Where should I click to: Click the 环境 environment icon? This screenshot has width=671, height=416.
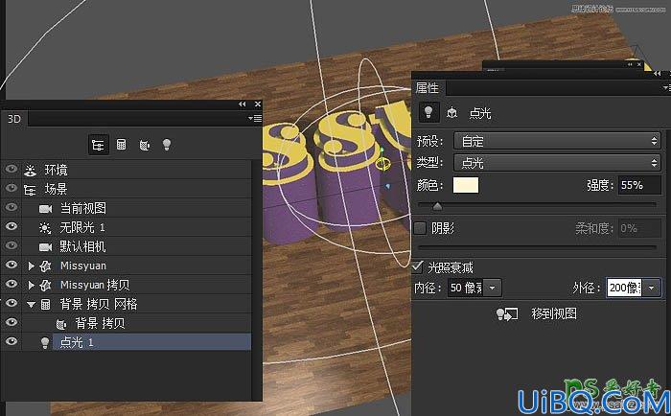pyautogui.click(x=30, y=170)
